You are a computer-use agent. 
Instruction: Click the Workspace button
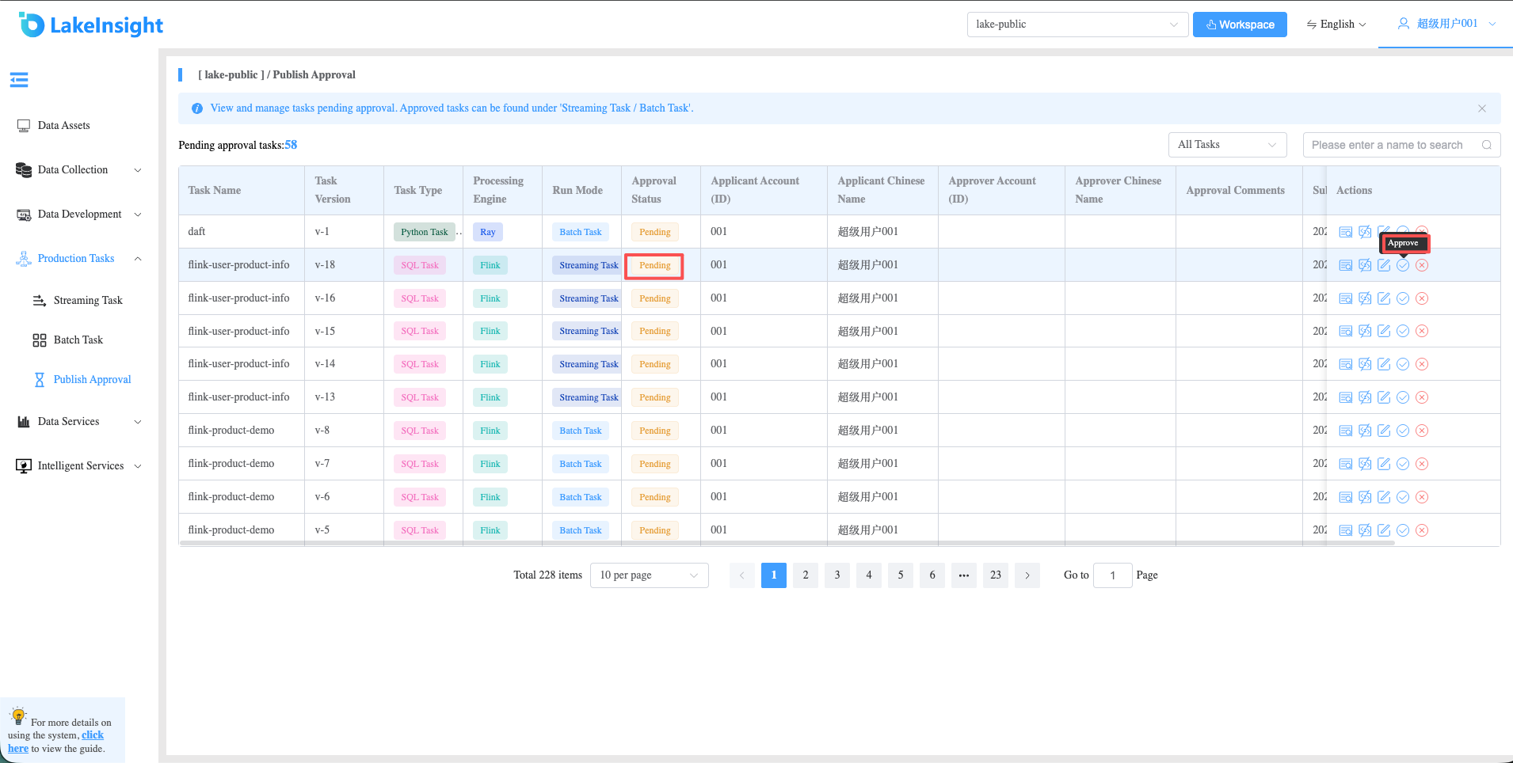(1240, 25)
